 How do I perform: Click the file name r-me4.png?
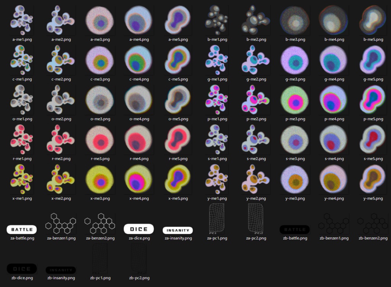coord(139,159)
